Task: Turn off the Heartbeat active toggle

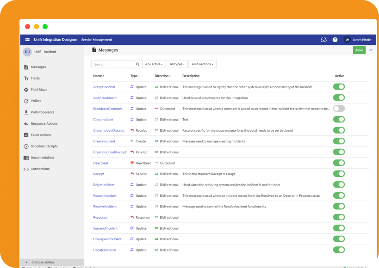Action: click(x=339, y=163)
